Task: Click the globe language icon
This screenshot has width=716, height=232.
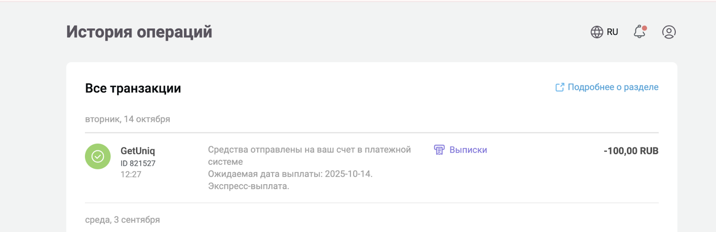Action: click(597, 32)
